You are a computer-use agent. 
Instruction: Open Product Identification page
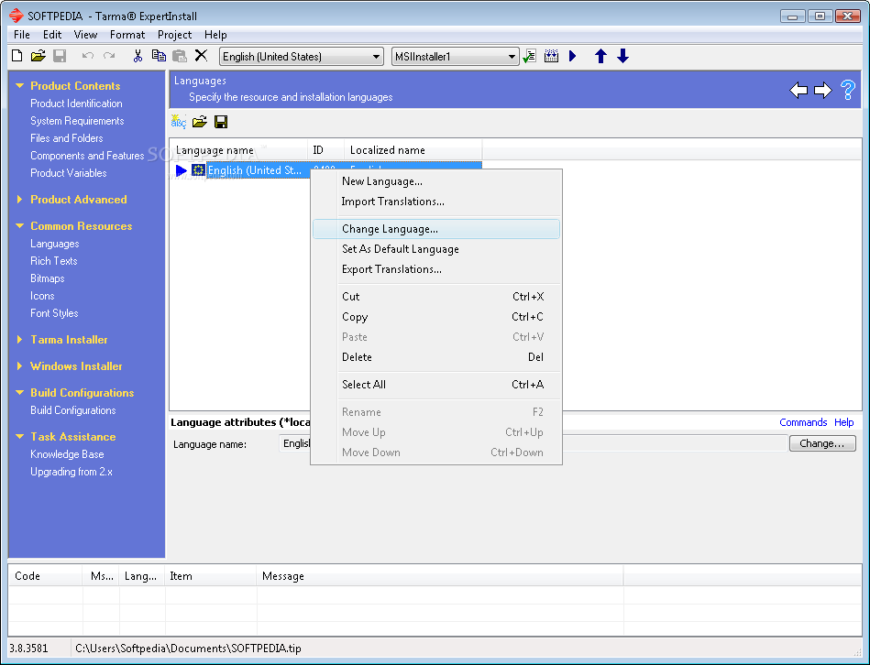pyautogui.click(x=76, y=104)
